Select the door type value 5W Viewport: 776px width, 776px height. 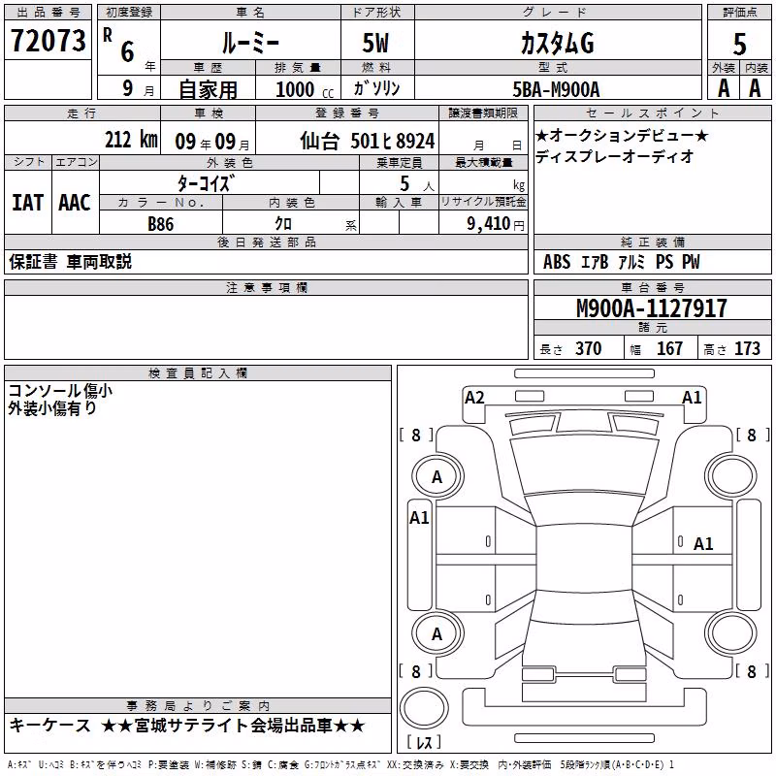375,43
